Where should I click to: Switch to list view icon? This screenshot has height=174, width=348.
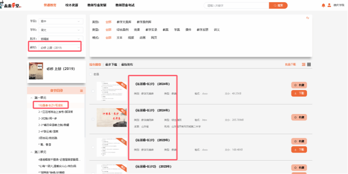point(303,65)
